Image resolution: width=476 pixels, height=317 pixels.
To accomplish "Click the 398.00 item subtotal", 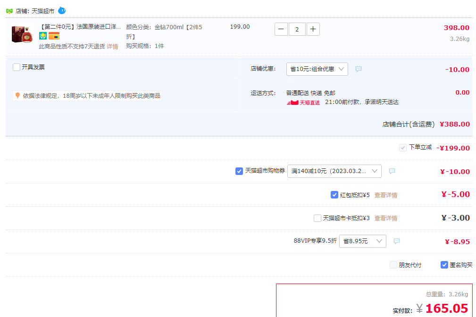I will (x=457, y=28).
